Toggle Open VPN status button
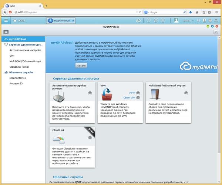Image resolution: width=222 pixels, height=185 pixels. click(138, 98)
